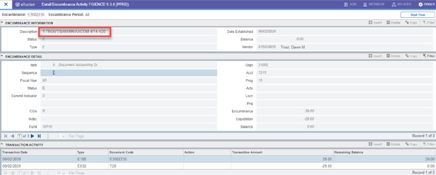This screenshot has width=436, height=175.
Task: Sort by Transaction Amount column header
Action: (x=282, y=152)
